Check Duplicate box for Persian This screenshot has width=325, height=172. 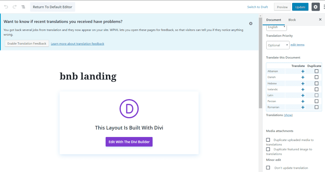pos(317,101)
